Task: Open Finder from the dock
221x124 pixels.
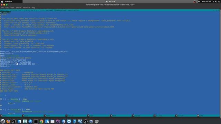Action: (19, 121)
